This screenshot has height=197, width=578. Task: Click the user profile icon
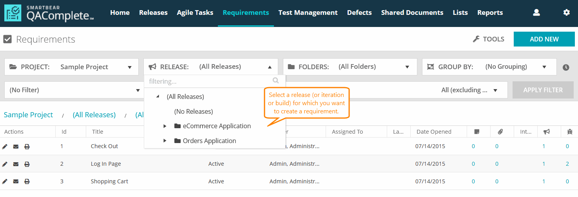(536, 13)
